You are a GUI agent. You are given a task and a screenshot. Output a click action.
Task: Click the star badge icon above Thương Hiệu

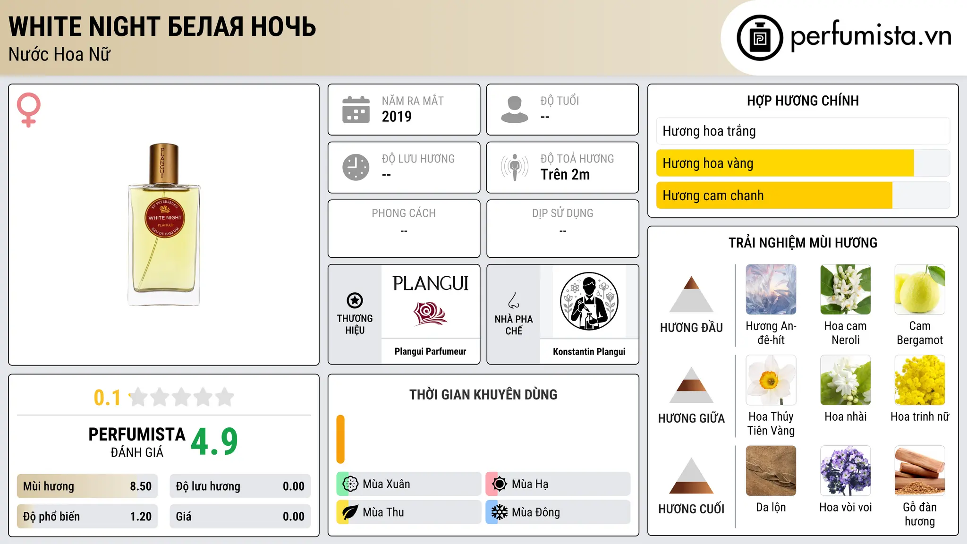pos(355,300)
